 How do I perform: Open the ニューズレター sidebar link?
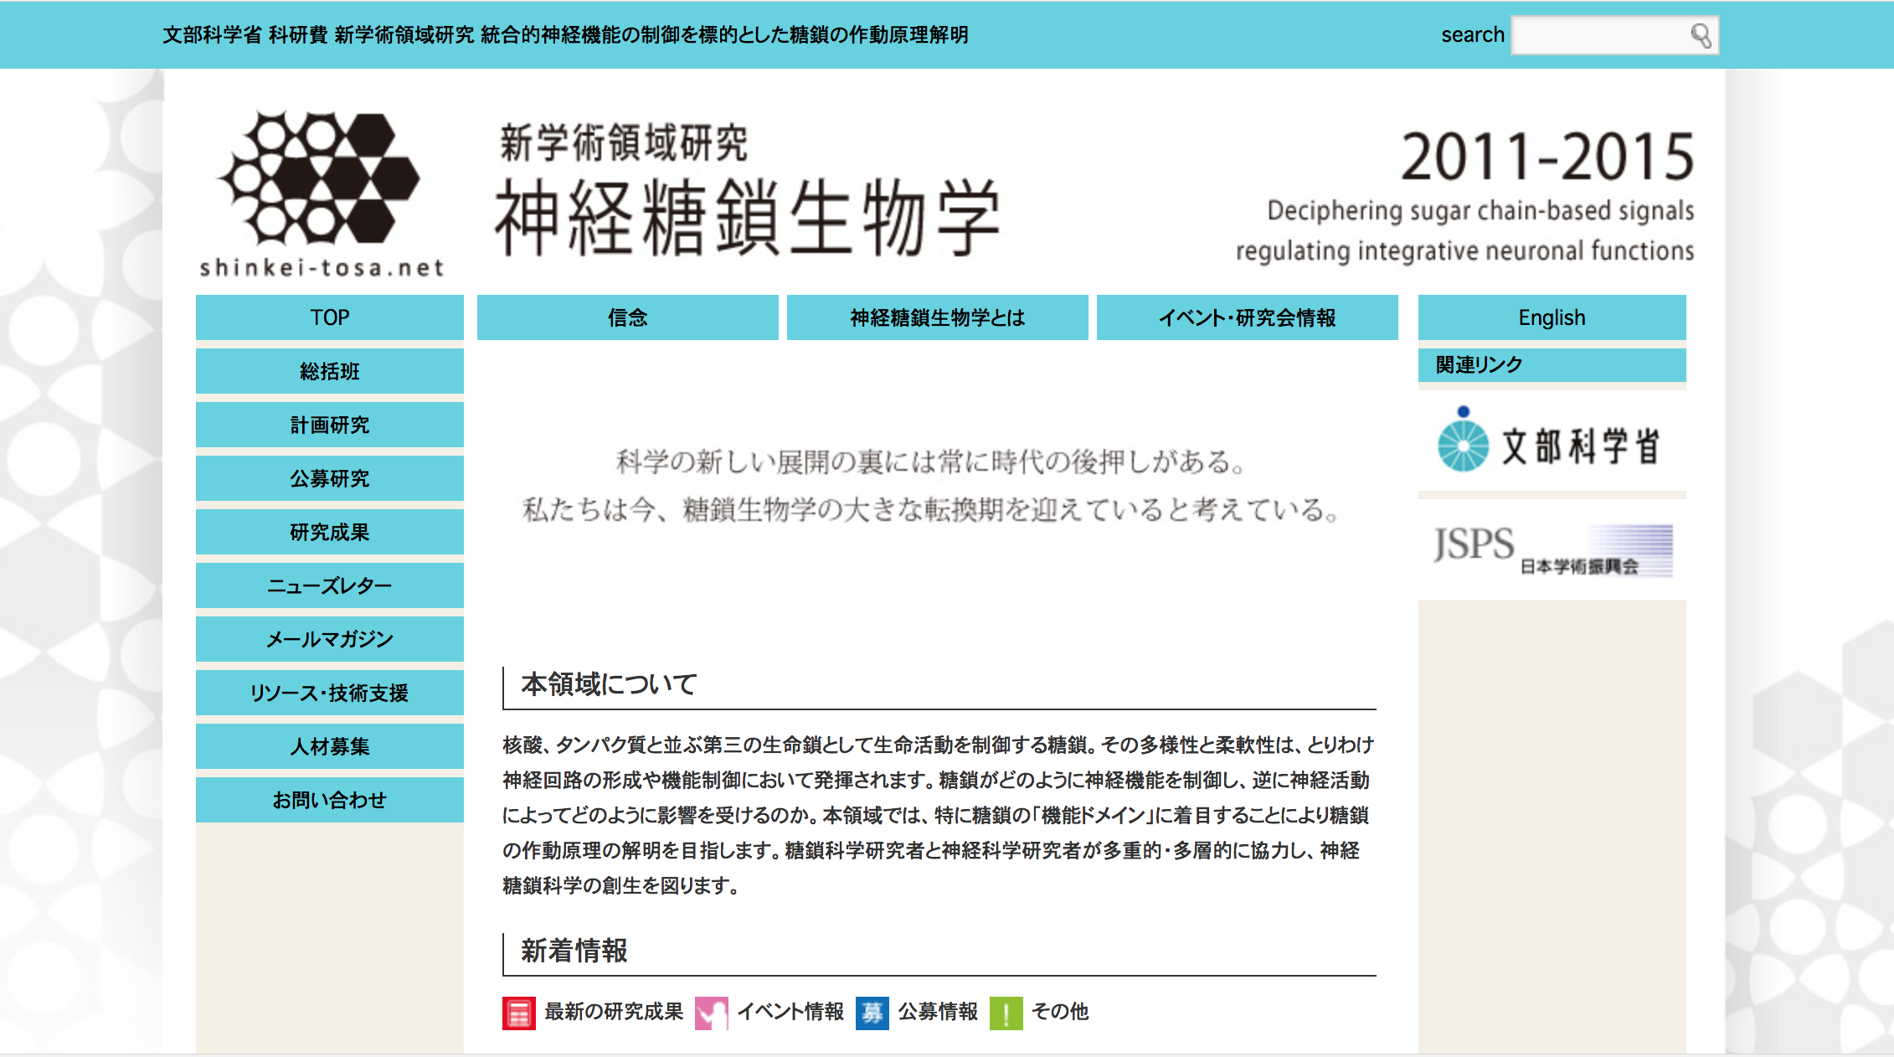tap(329, 585)
